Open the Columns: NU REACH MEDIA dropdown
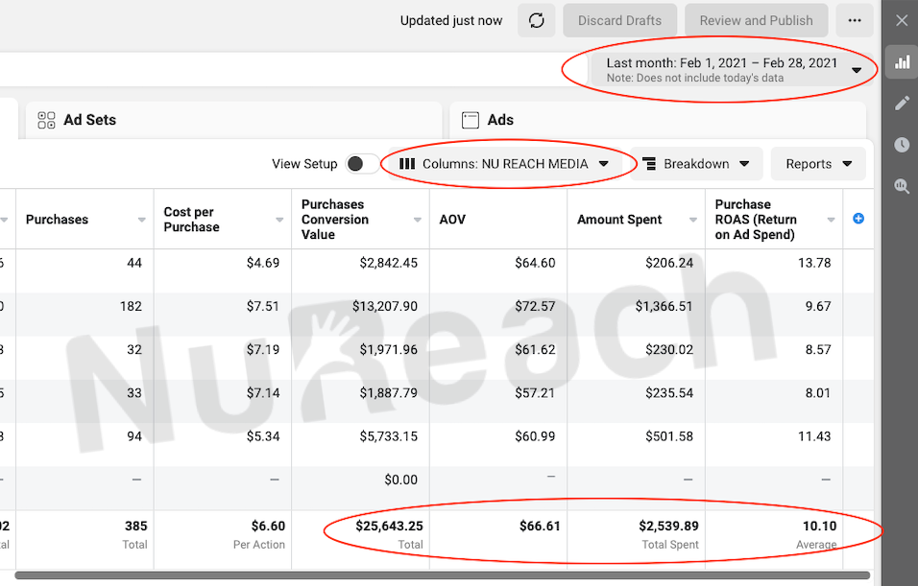 [505, 164]
